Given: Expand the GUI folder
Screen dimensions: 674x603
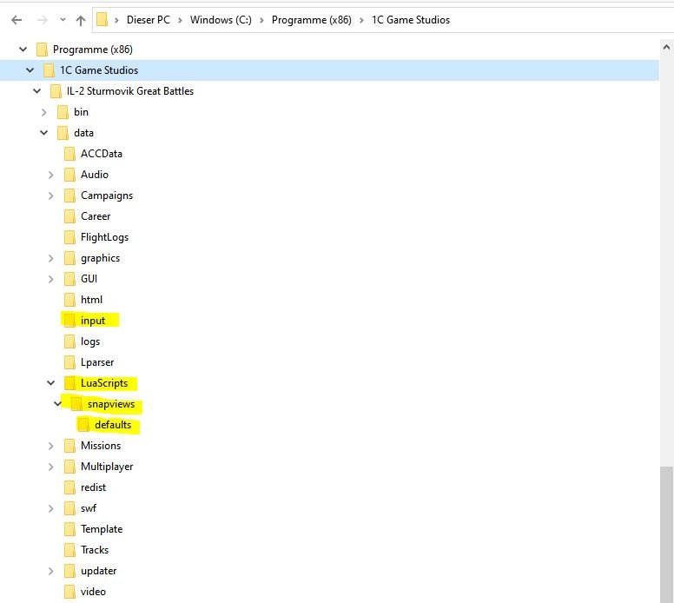Looking at the screenshot, I should [x=50, y=279].
